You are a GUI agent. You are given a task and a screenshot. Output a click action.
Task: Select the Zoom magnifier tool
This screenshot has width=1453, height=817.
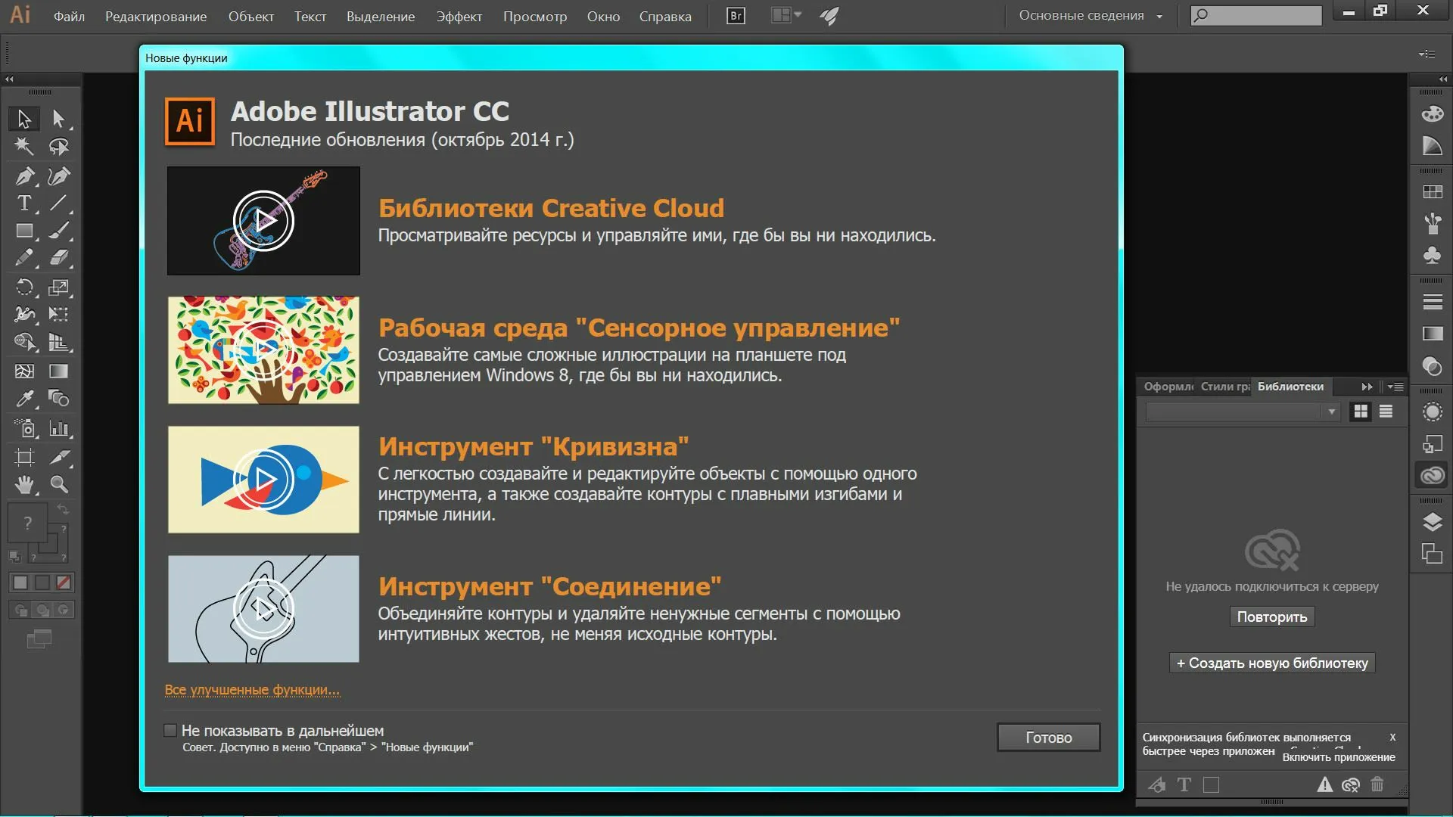tap(59, 484)
